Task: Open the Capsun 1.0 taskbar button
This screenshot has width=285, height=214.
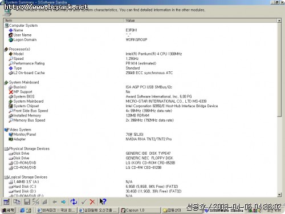Action: [x=140, y=211]
